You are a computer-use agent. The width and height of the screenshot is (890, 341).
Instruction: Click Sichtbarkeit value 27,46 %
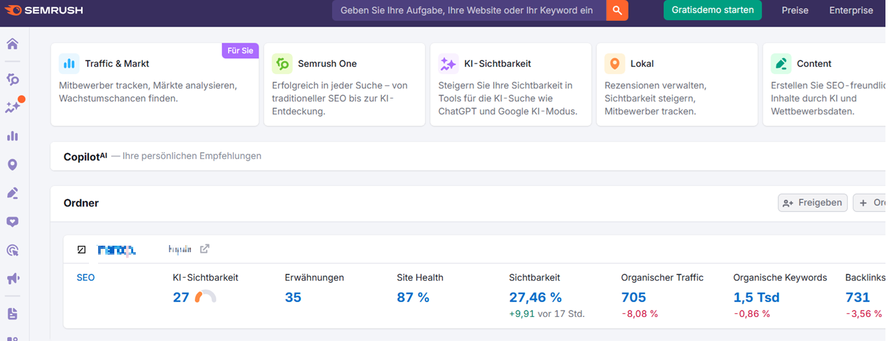tap(535, 298)
